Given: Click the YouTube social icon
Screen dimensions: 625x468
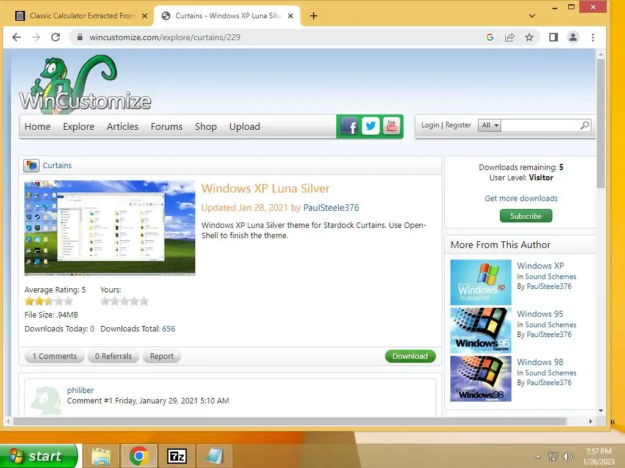Looking at the screenshot, I should pos(391,126).
